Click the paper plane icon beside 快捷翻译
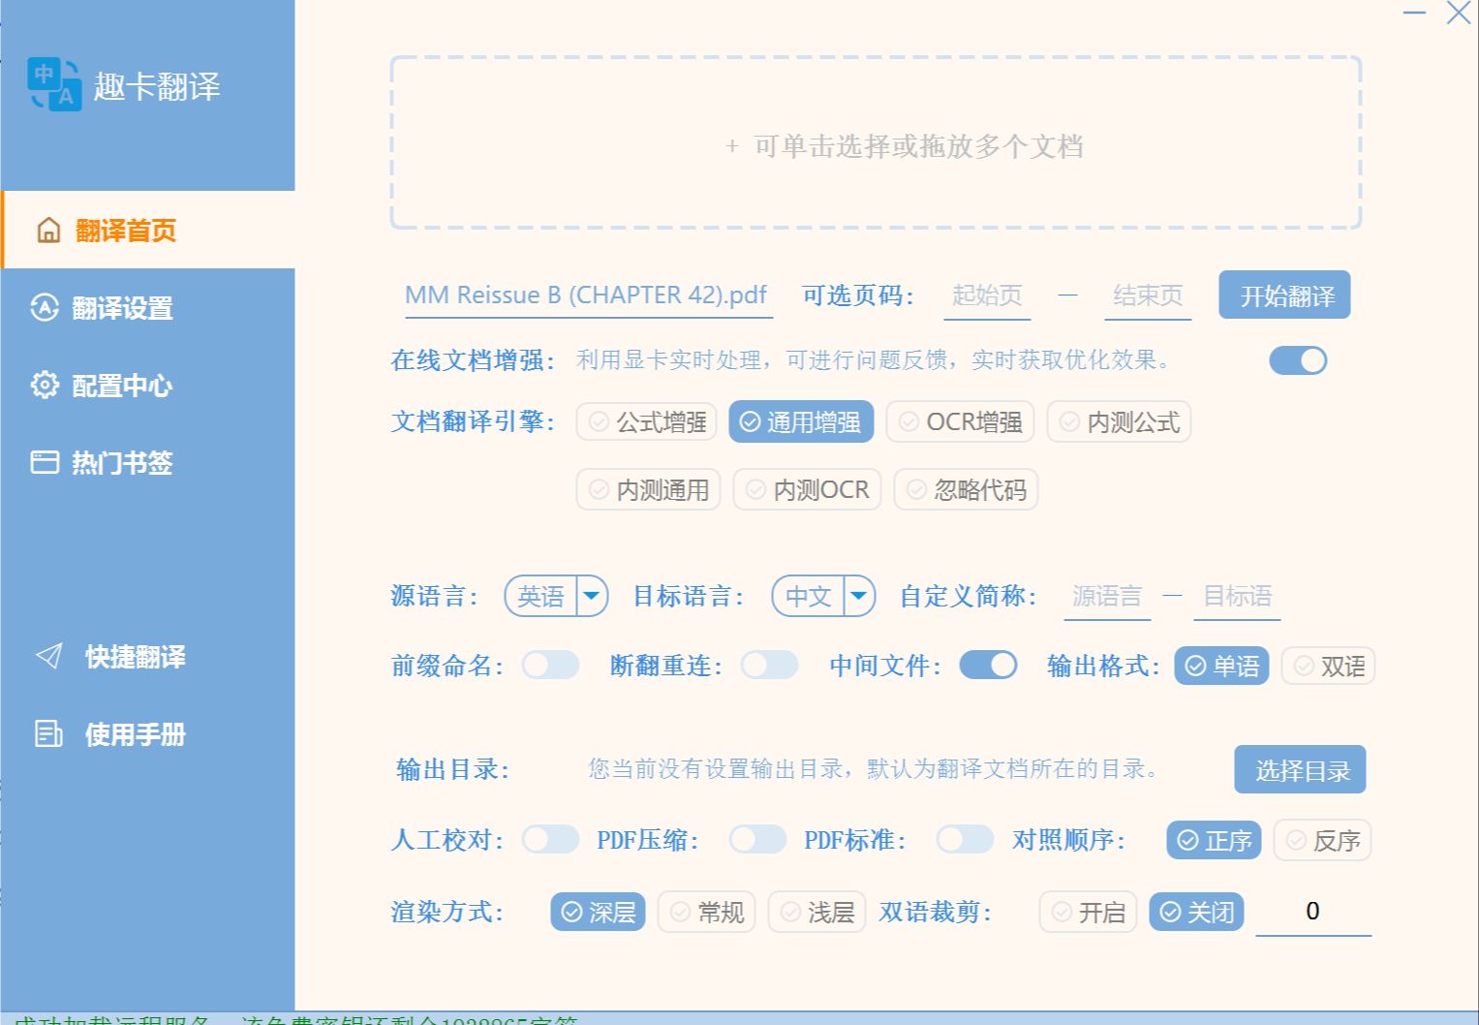 coord(48,656)
